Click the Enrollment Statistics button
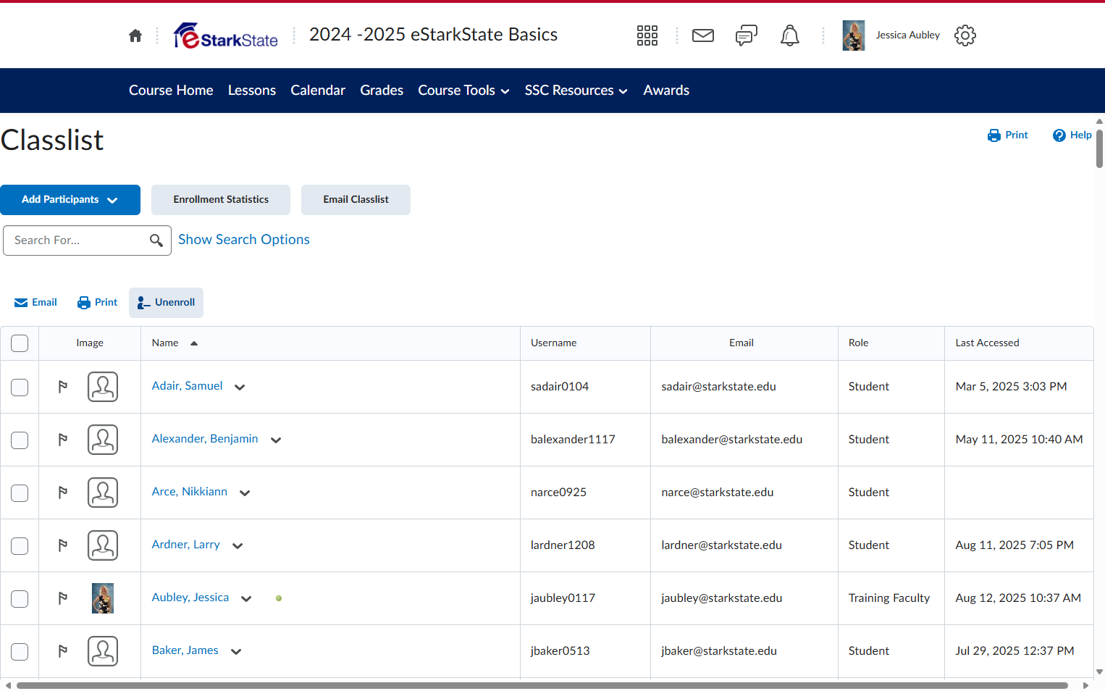 pos(221,200)
